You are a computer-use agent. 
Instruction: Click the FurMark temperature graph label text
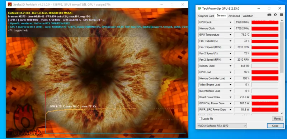point(73,106)
